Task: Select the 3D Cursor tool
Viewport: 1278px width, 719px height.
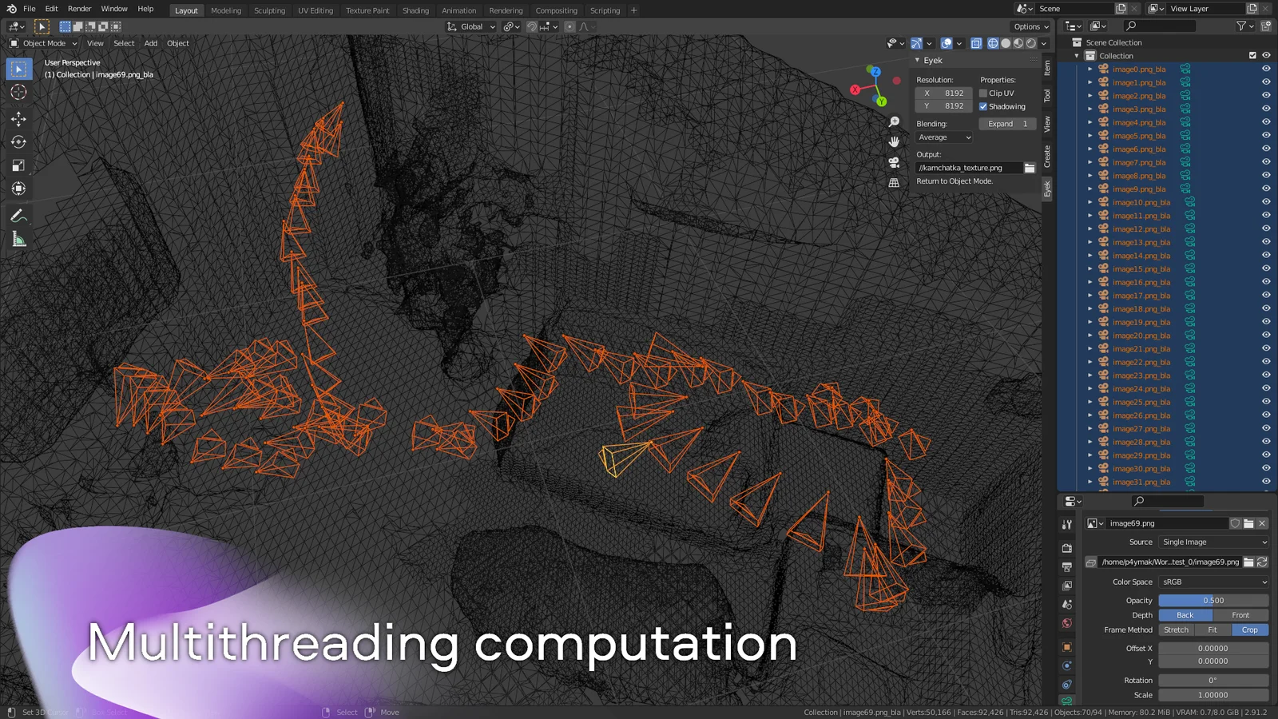Action: click(x=18, y=93)
